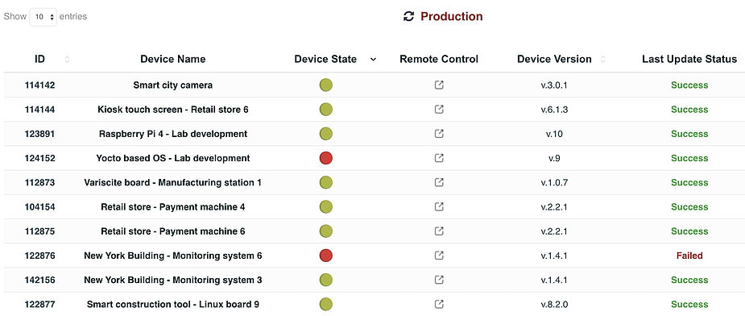Select device ID 112875
The width and height of the screenshot is (745, 316).
click(x=40, y=231)
